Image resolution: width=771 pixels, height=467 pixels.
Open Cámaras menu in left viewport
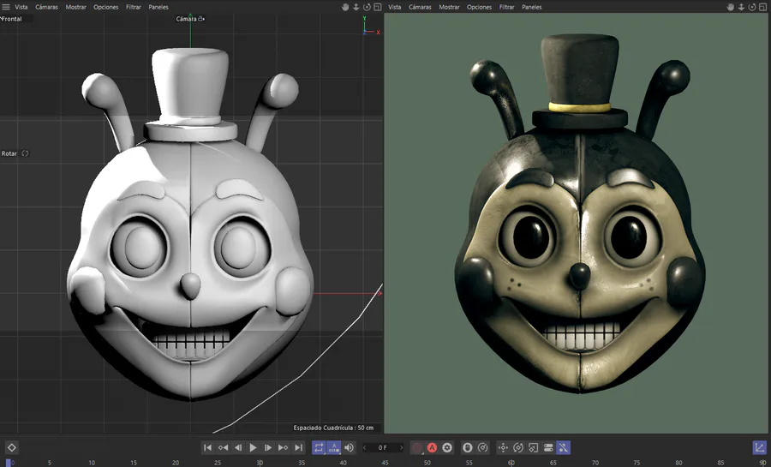tap(47, 7)
